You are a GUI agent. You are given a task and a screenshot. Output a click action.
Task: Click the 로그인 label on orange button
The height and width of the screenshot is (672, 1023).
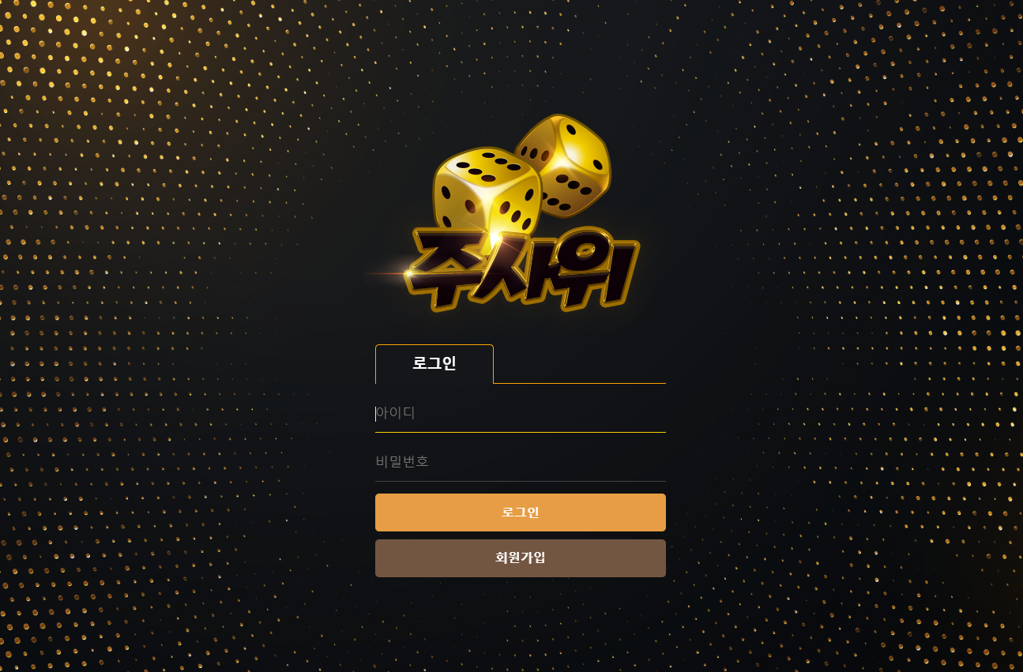(521, 512)
